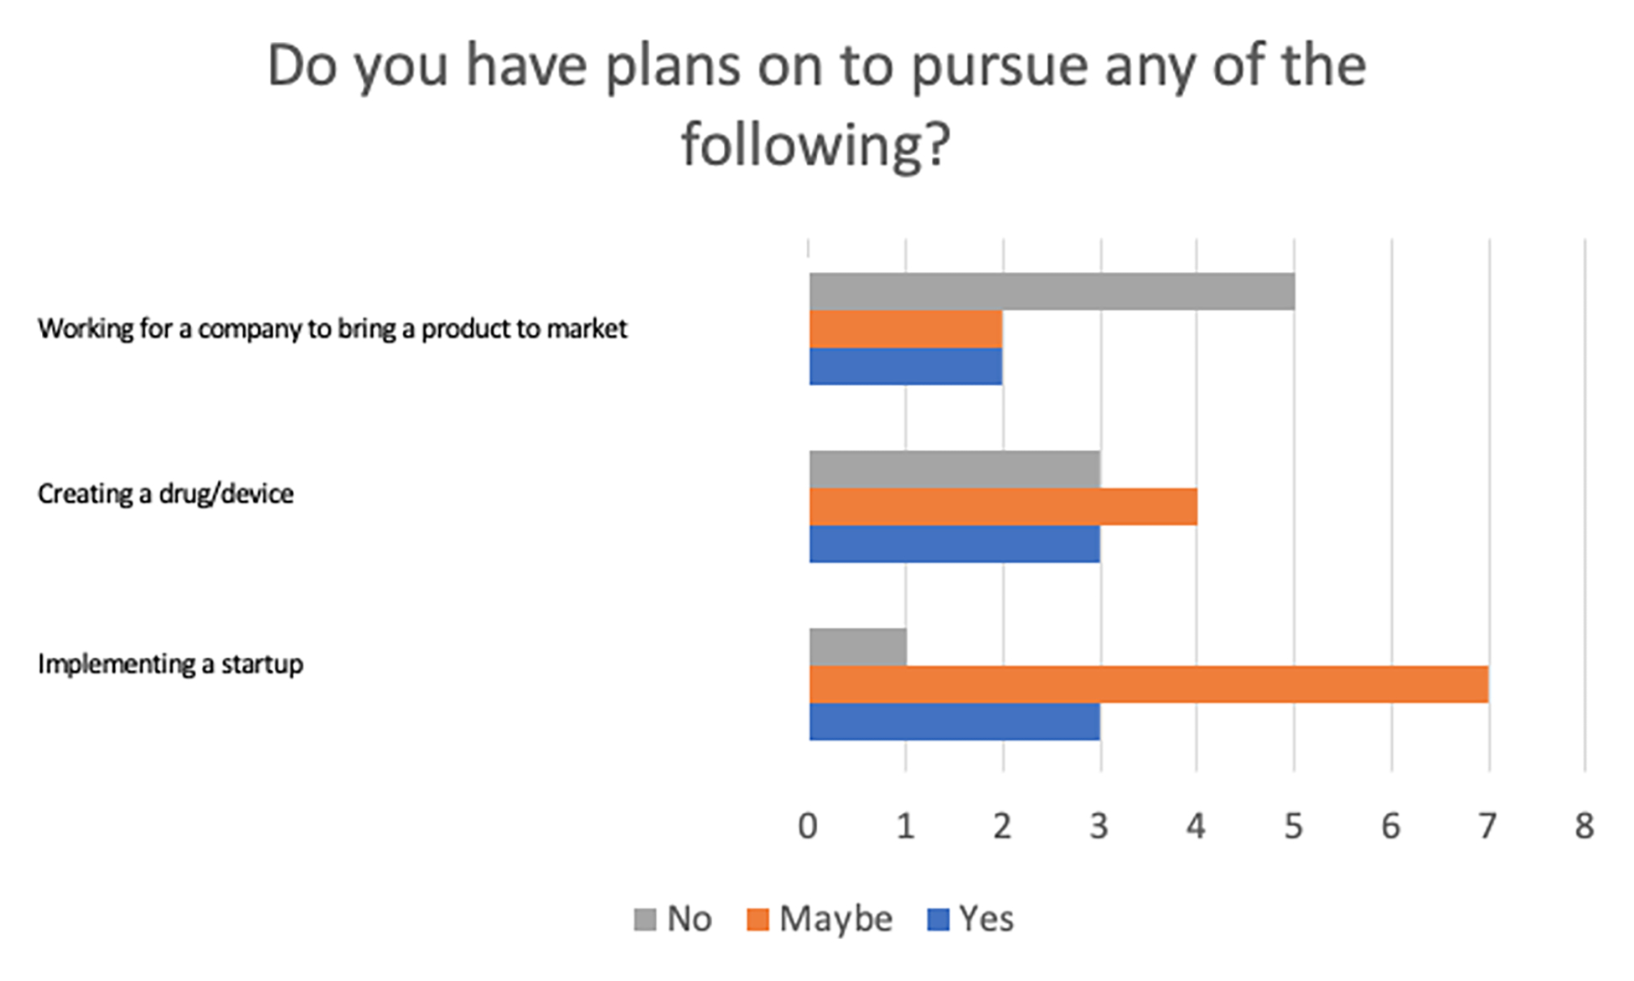This screenshot has width=1634, height=981.
Task: Select the No legend label
Action: pyautogui.click(x=690, y=920)
